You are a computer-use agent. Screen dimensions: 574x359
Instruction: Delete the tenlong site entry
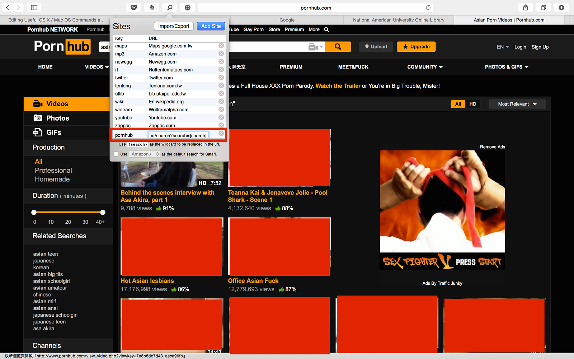click(221, 85)
